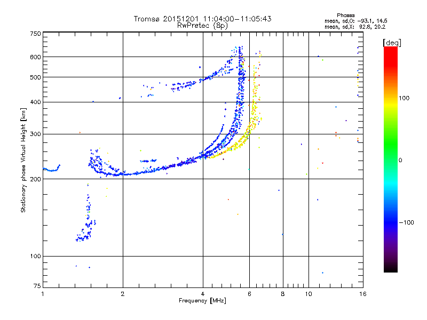Screen dimensions: 427x320
Task: Click the colorbar tick label '-100'
Action: [x=406, y=222]
